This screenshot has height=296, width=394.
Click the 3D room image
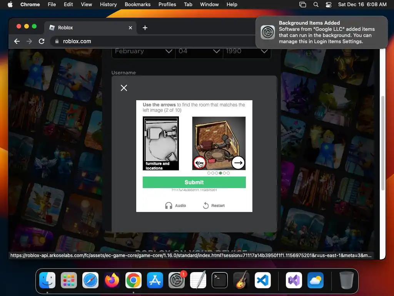click(219, 143)
